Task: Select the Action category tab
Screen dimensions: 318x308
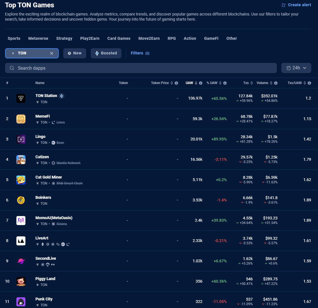Action: click(190, 38)
